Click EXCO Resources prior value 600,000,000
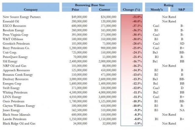Screen dimensions: 195x130 coord(79,26)
